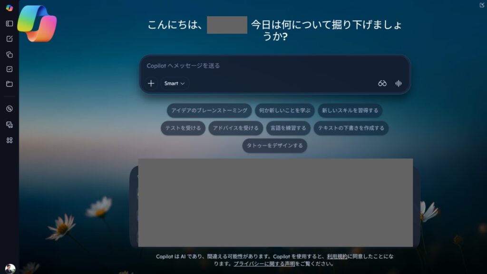Select '何か新しいことを学ぶ' suggestion
487x274 pixels.
coord(285,110)
